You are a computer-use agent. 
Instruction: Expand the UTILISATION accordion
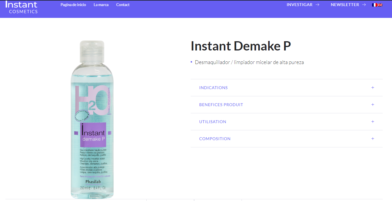point(286,122)
